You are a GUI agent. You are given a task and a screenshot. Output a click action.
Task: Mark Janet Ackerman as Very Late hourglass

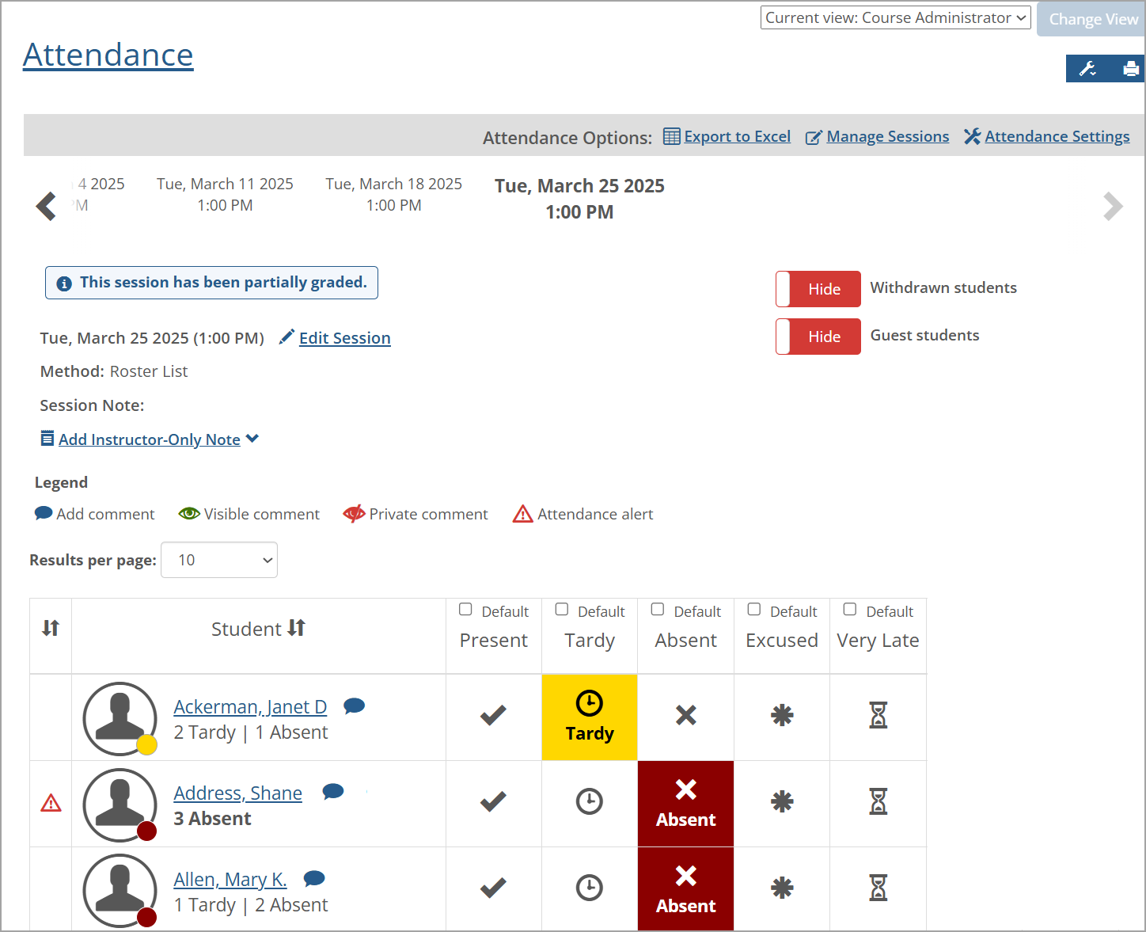(x=878, y=716)
